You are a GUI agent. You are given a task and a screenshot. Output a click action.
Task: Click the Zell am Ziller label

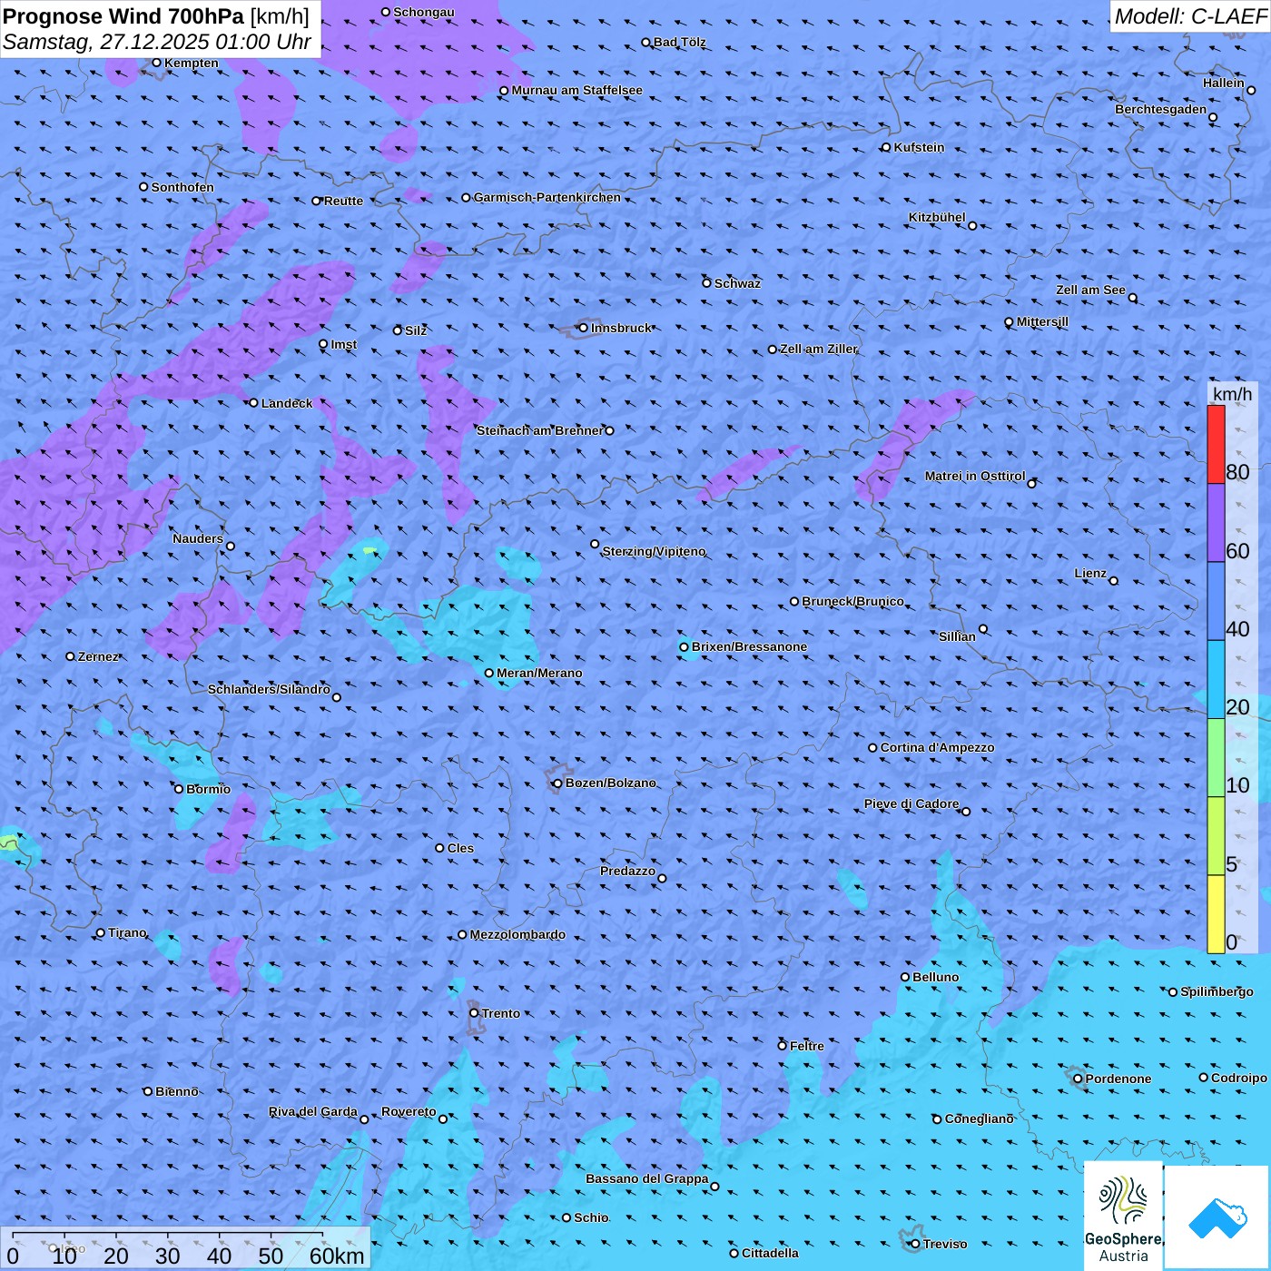[818, 349]
